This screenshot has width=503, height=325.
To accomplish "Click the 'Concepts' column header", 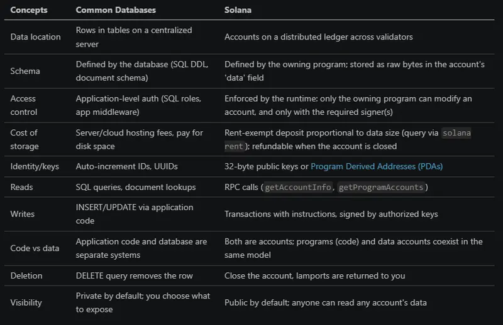I will 29,10.
